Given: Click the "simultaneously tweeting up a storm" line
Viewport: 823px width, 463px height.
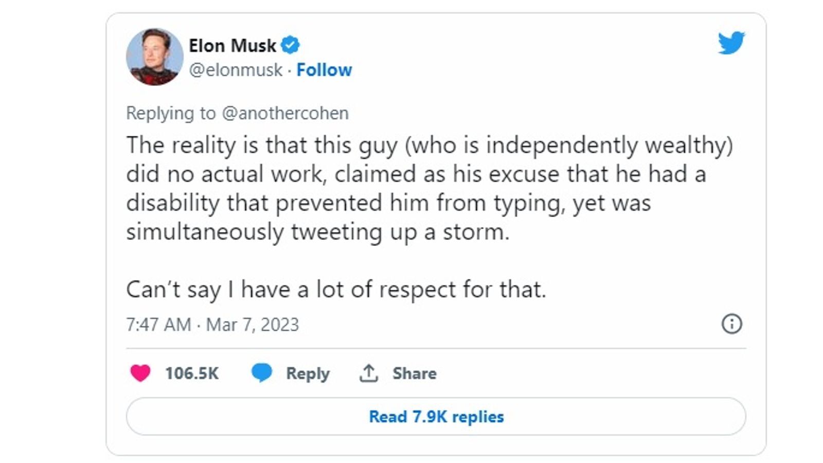Looking at the screenshot, I should pos(317,232).
